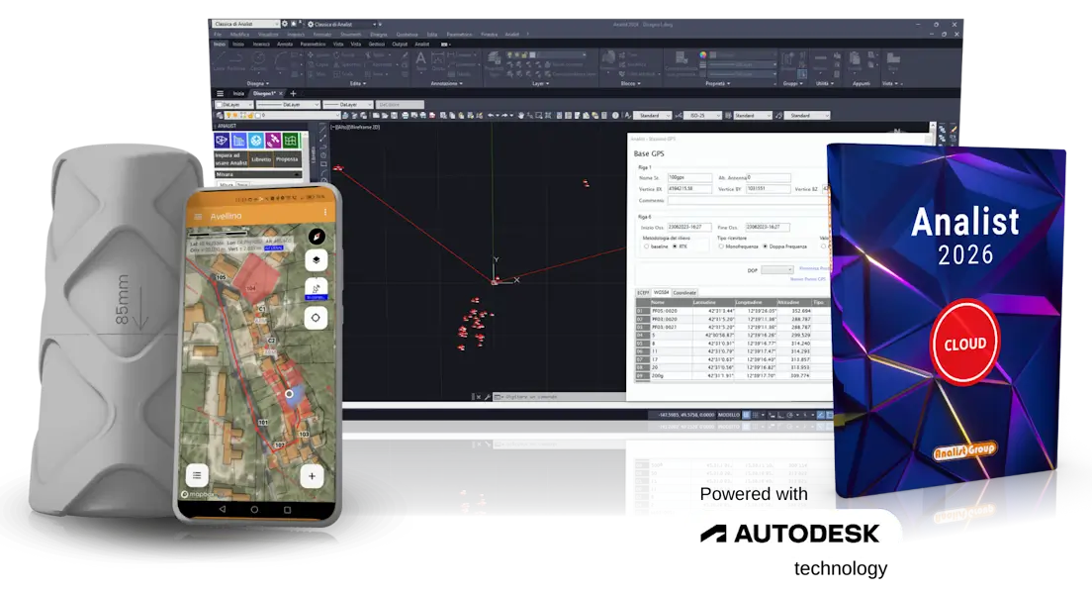Expand the Annotazione ribbon panel
Viewport: 1092px width, 594px height.
point(446,84)
